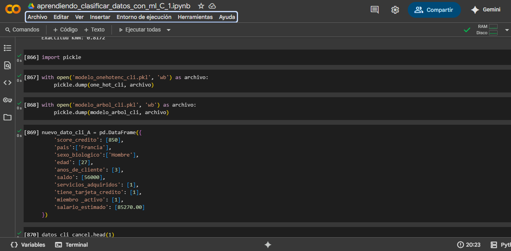Click the Compartir share button
Image resolution: width=511 pixels, height=251 pixels.
pos(434,10)
